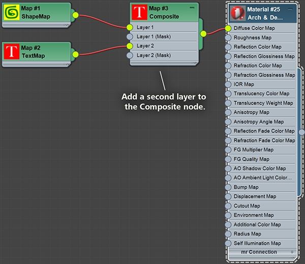The width and height of the screenshot is (305, 264).
Task: Click the ShapeMap node spiral icon
Action: click(12, 12)
